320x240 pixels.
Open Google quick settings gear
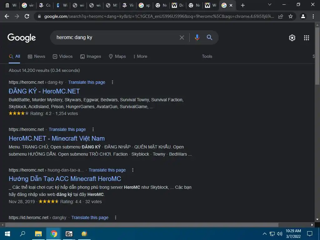pos(292,38)
